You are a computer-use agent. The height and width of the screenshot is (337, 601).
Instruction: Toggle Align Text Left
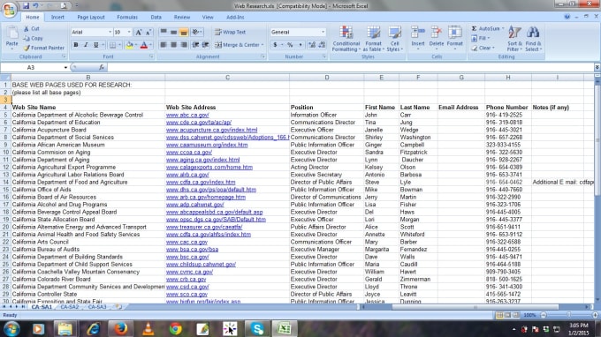pyautogui.click(x=164, y=45)
